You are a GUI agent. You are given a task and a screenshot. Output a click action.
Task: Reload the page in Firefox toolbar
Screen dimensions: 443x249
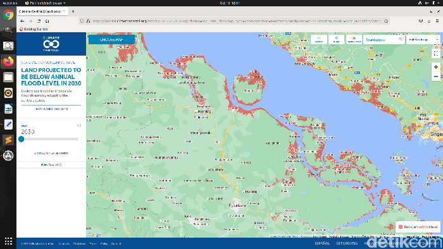coord(39,21)
